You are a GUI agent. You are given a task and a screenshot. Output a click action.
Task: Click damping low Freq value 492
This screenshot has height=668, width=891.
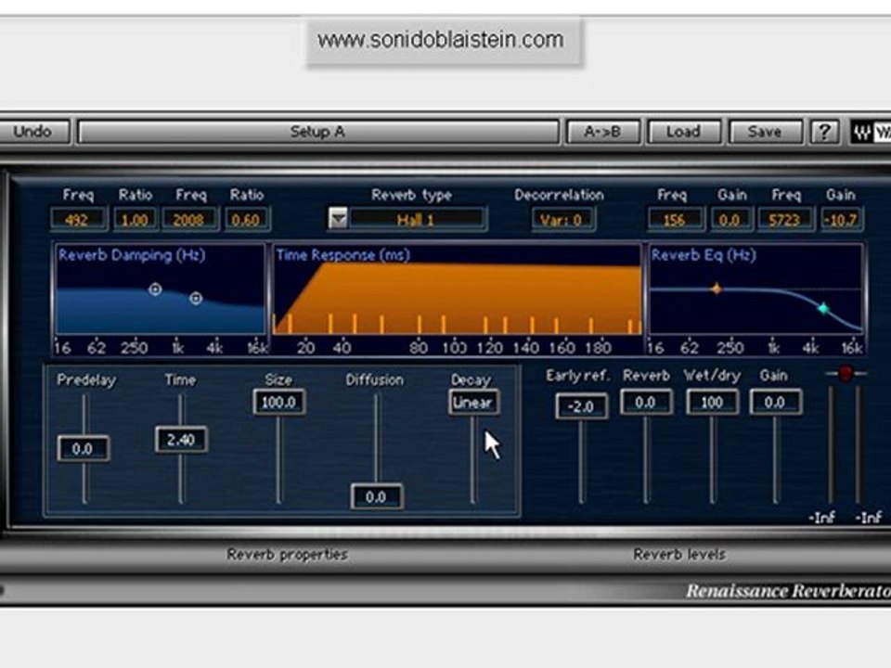[x=78, y=219]
